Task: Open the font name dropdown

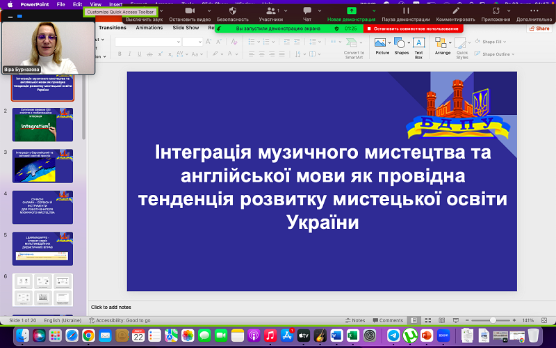Action: point(179,42)
